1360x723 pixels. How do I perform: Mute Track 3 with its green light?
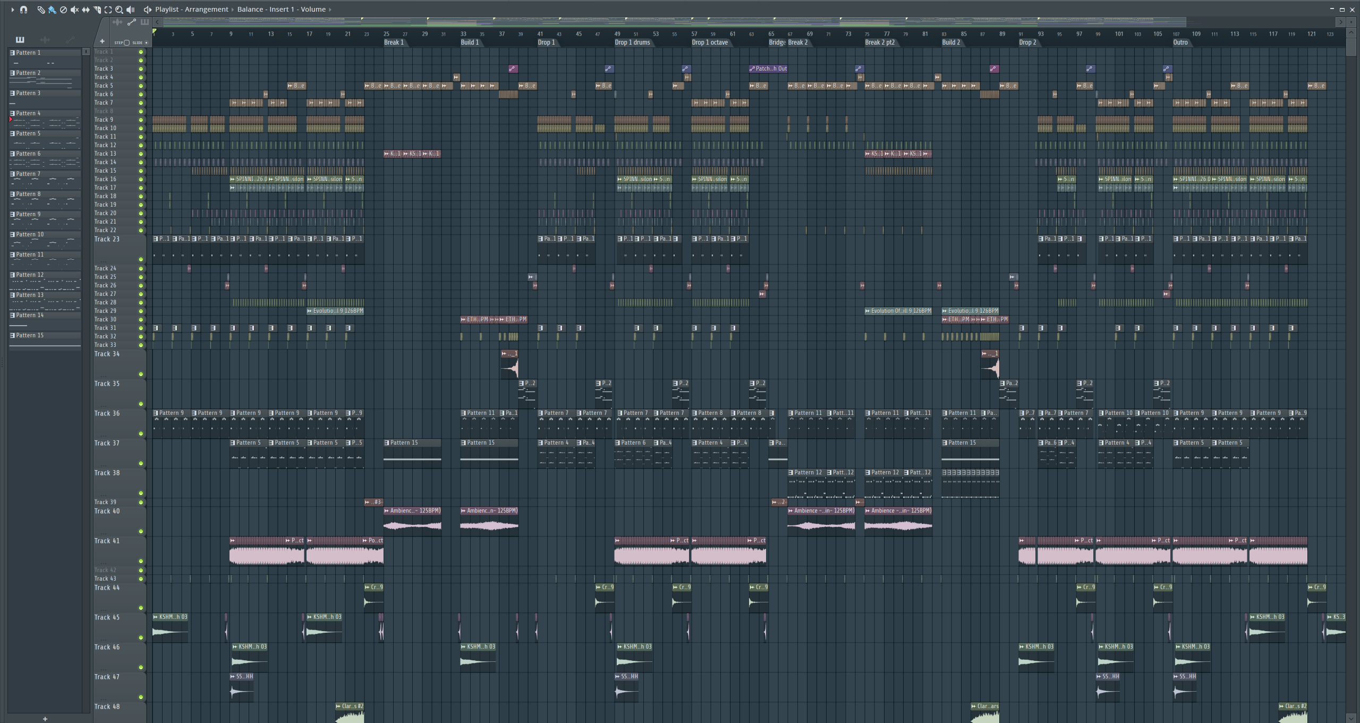[x=141, y=69]
